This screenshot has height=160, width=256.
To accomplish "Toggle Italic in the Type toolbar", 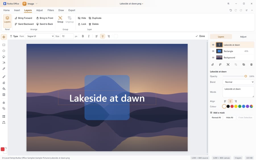I will point(89,36).
